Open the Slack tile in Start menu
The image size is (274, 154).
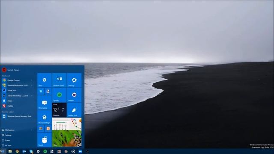45,80
